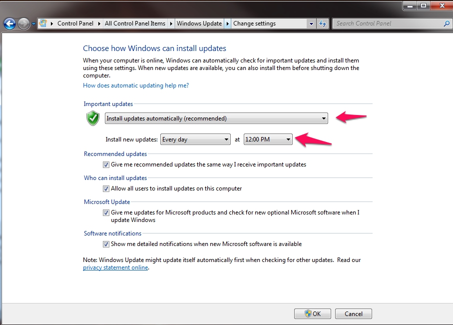The height and width of the screenshot is (325, 453).
Task: Click inside Search Control Panel field
Action: click(x=387, y=23)
